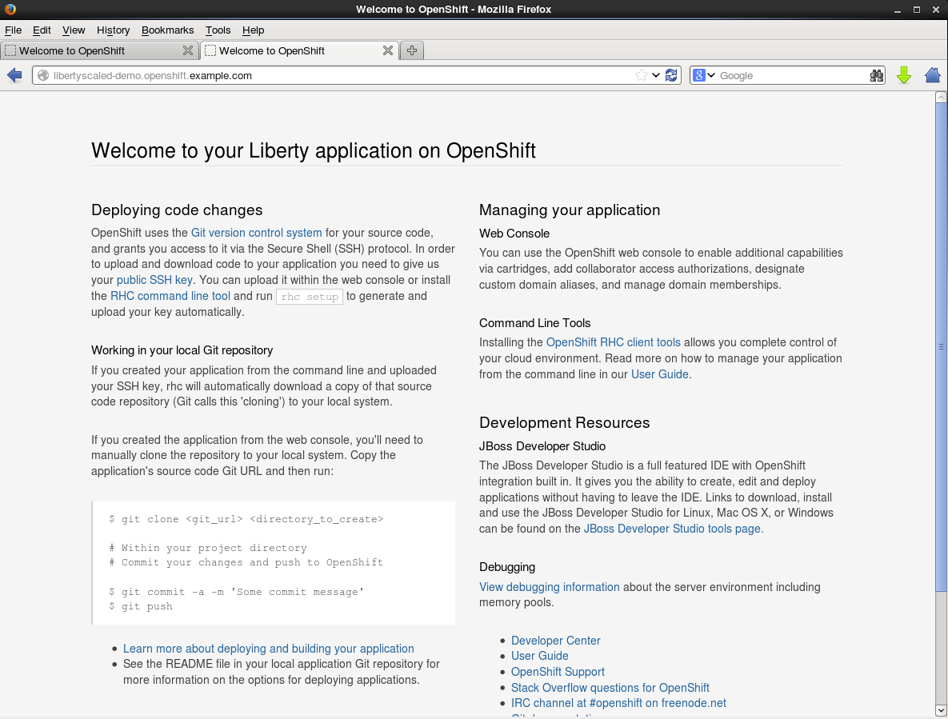Open the search engine selector dropdown
The height and width of the screenshot is (719, 948).
[x=712, y=75]
